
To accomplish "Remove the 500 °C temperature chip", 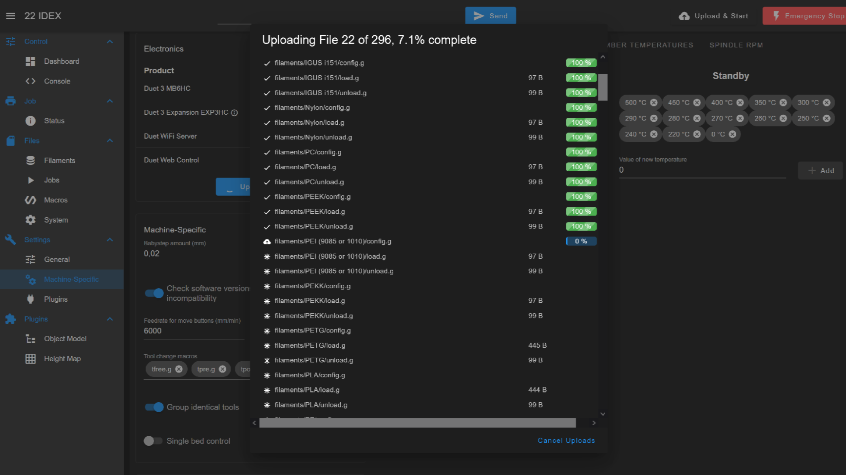I will [x=654, y=103].
